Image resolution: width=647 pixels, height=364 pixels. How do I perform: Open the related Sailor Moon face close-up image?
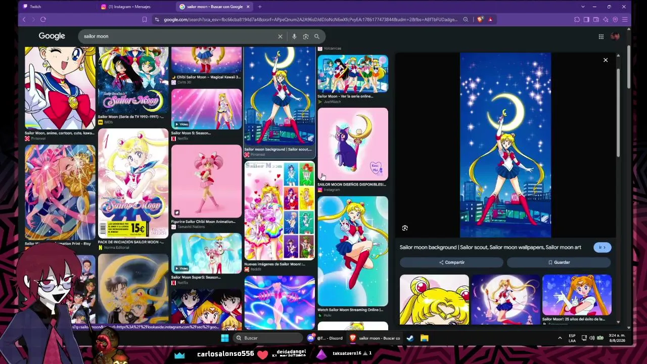tap(434, 299)
